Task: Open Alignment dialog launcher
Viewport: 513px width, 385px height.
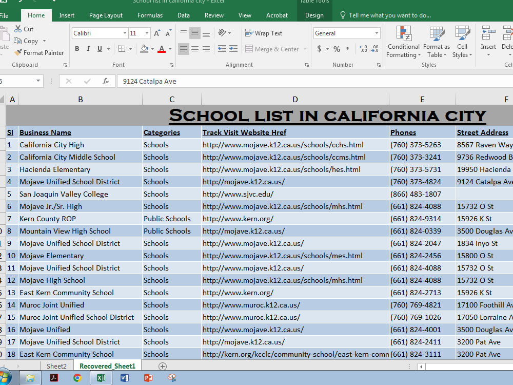Action: 307,65
